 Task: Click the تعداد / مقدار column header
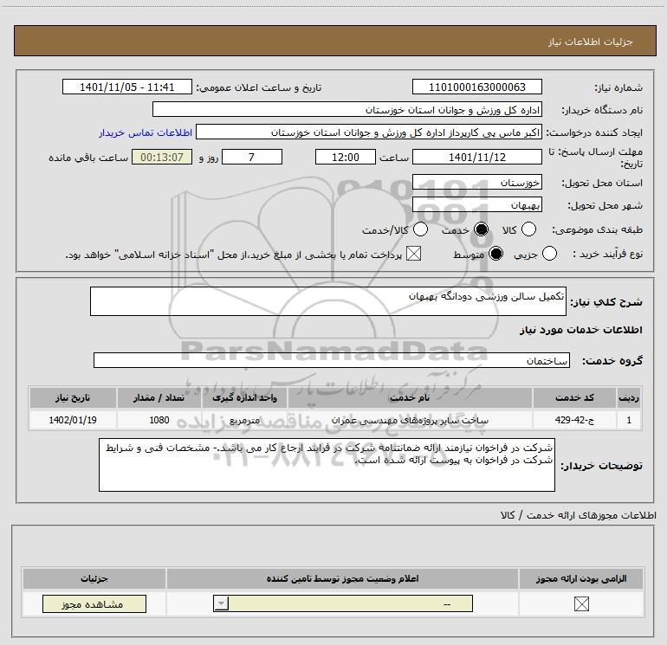[x=159, y=397]
